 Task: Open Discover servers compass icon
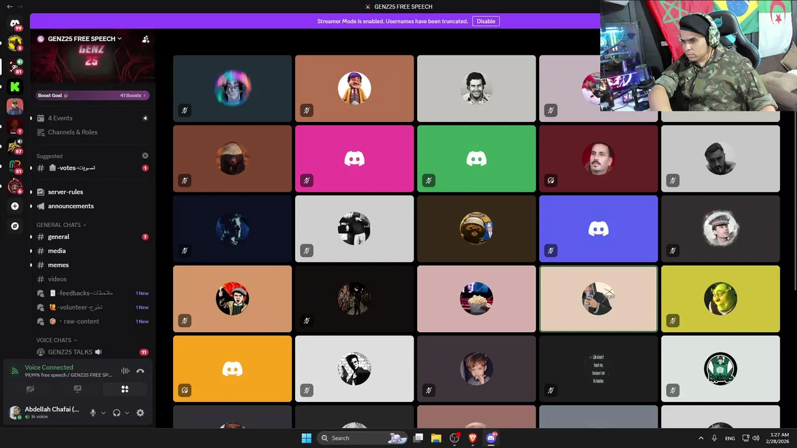[x=15, y=226]
